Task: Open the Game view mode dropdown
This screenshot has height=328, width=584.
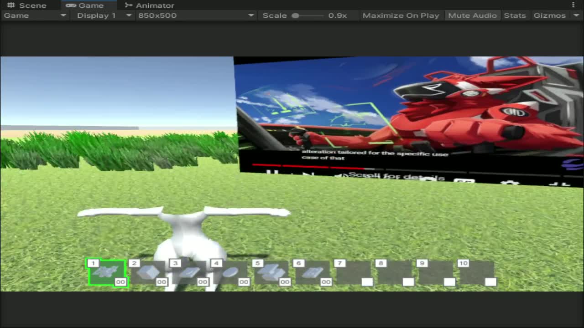Action: click(35, 15)
